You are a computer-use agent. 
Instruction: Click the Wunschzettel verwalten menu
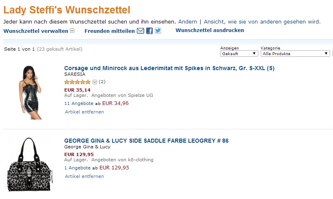[36, 31]
